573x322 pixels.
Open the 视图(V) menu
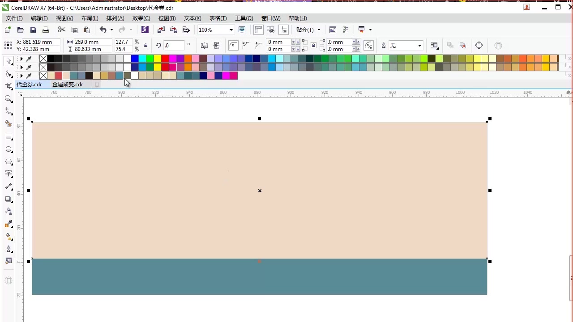64,18
